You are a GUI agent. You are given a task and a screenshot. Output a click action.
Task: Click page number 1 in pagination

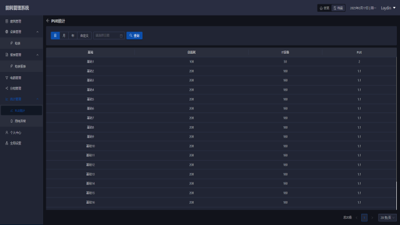click(364, 217)
